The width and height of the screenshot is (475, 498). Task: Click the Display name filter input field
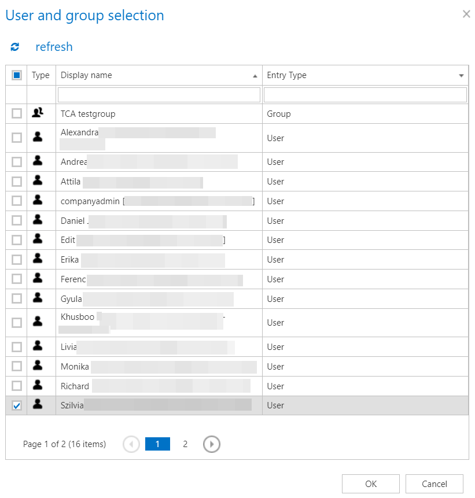click(159, 95)
